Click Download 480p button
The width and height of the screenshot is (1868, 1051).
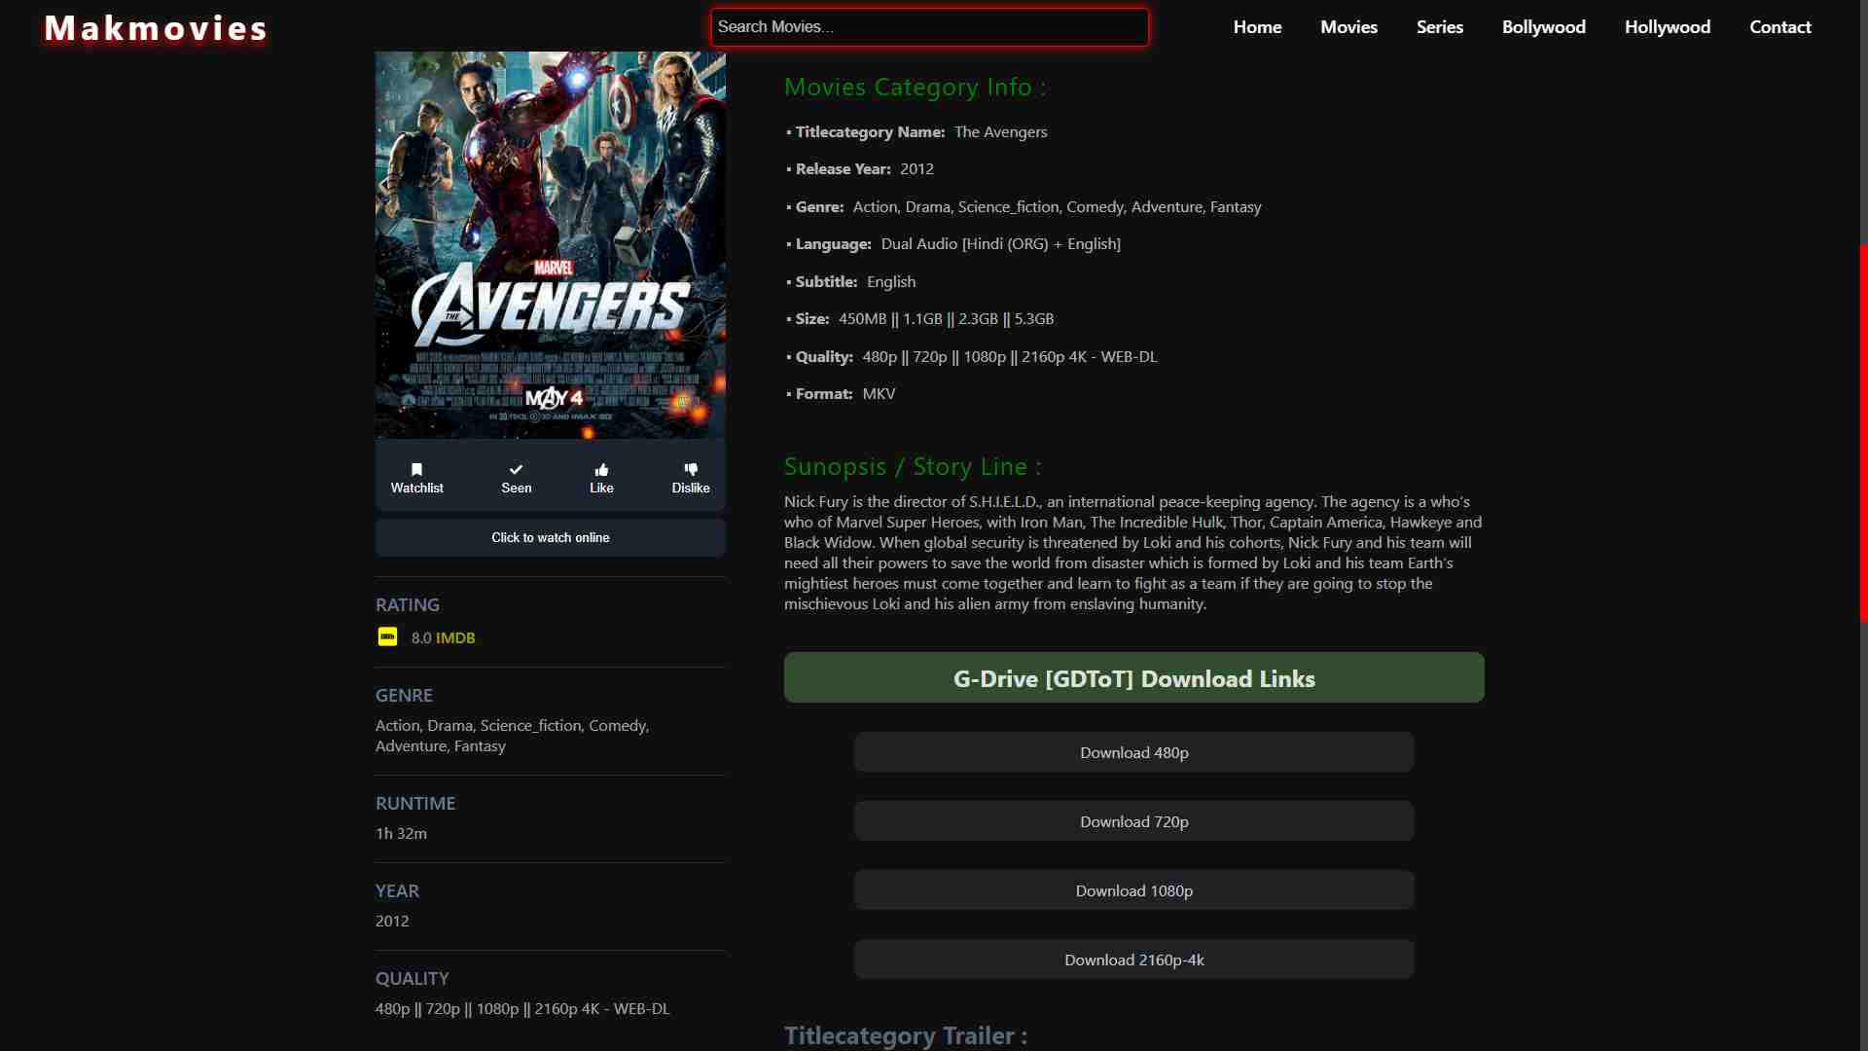click(x=1132, y=750)
